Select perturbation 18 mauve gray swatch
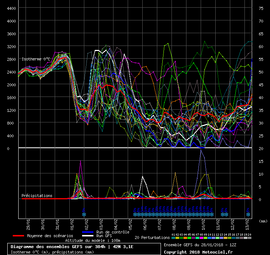 coord(241,238)
